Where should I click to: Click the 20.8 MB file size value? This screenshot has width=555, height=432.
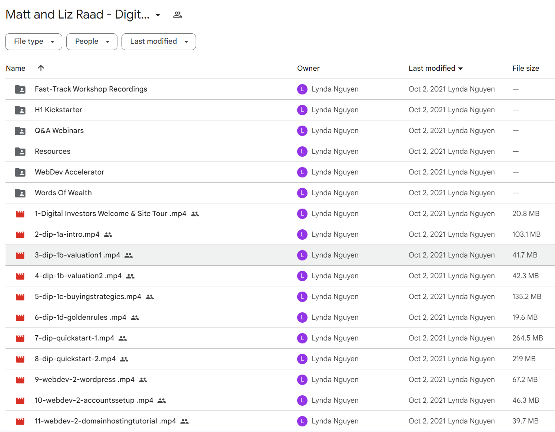pos(526,213)
